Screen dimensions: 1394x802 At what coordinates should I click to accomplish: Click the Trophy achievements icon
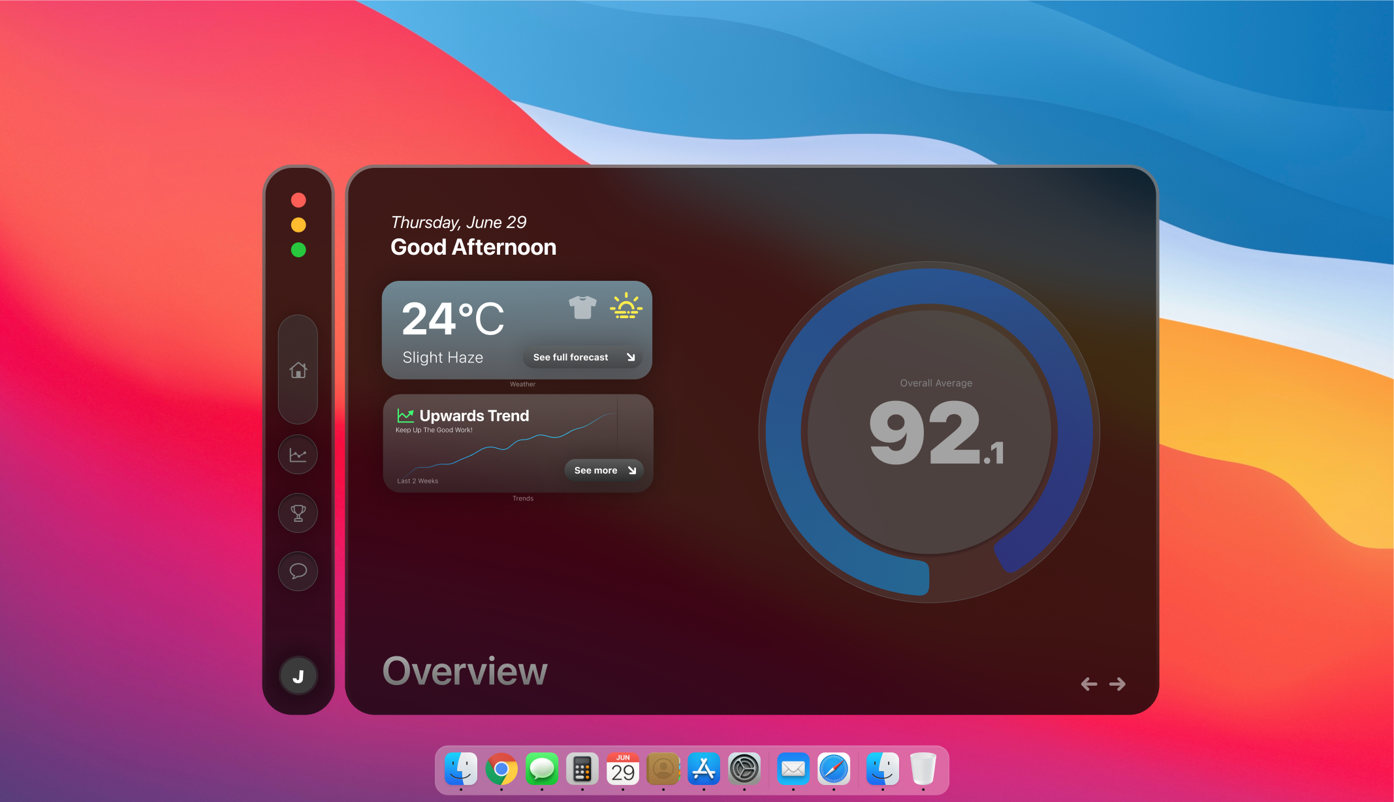coord(298,513)
